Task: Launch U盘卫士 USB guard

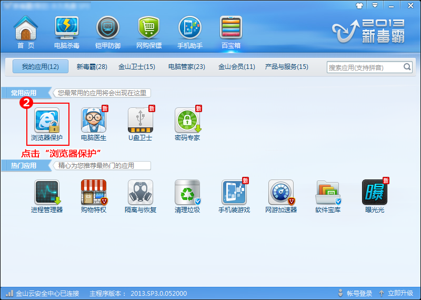Action: pos(141,124)
